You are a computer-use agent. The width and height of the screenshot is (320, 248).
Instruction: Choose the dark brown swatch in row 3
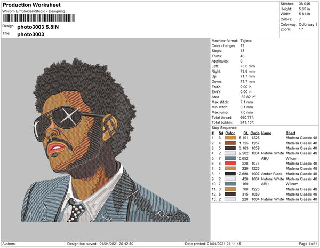pos(230,148)
